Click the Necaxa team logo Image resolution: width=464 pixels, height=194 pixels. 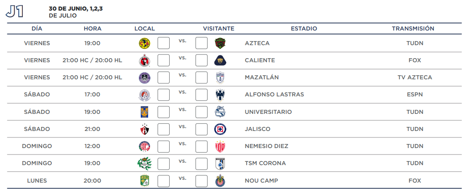[220, 146]
